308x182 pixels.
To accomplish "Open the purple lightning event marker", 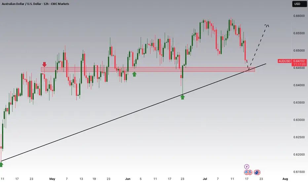I will pyautogui.click(x=247, y=167).
